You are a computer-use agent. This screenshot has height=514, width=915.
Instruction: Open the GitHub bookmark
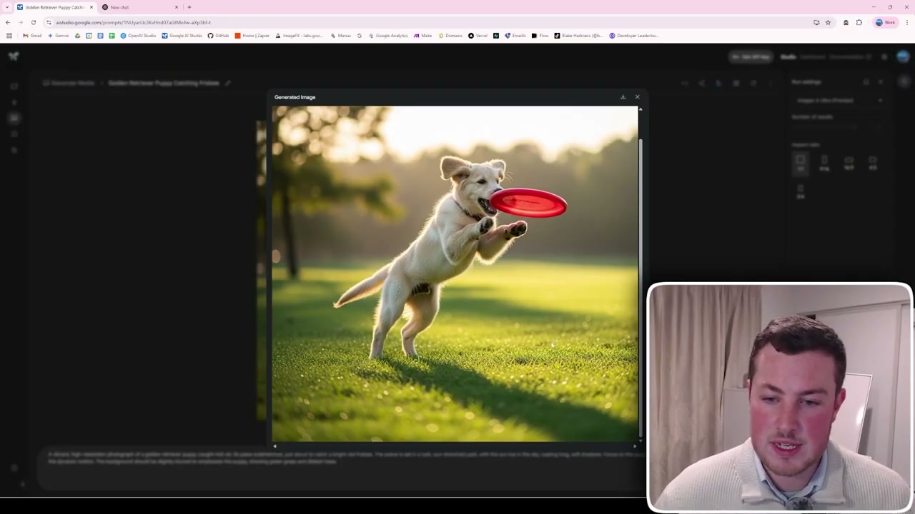click(x=219, y=36)
